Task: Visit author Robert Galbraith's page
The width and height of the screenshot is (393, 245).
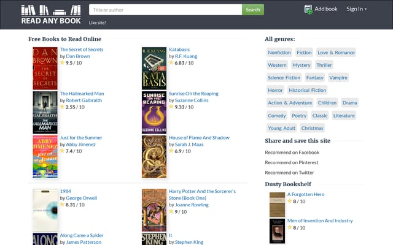Action: click(x=84, y=100)
